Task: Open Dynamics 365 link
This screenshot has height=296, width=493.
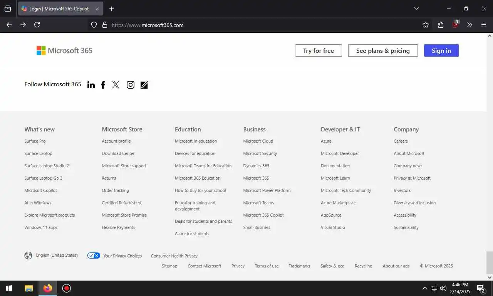Action: [256, 166]
